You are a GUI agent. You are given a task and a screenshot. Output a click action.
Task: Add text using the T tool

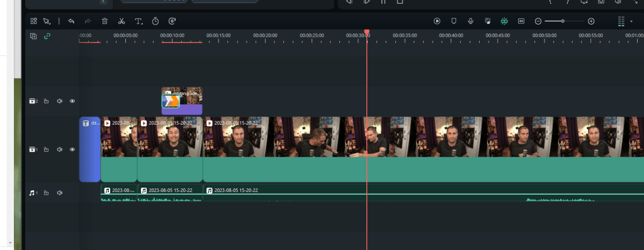pos(138,21)
